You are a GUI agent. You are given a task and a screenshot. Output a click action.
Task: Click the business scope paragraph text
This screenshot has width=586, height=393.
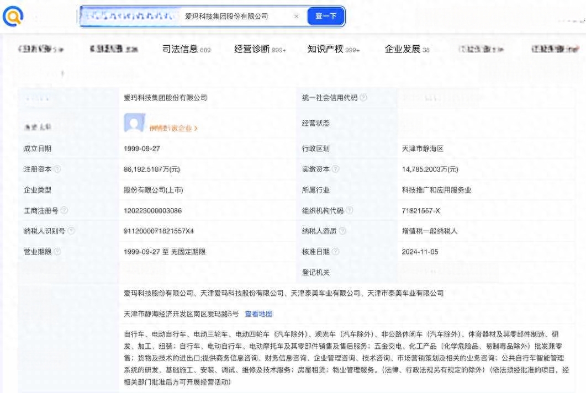(346, 358)
